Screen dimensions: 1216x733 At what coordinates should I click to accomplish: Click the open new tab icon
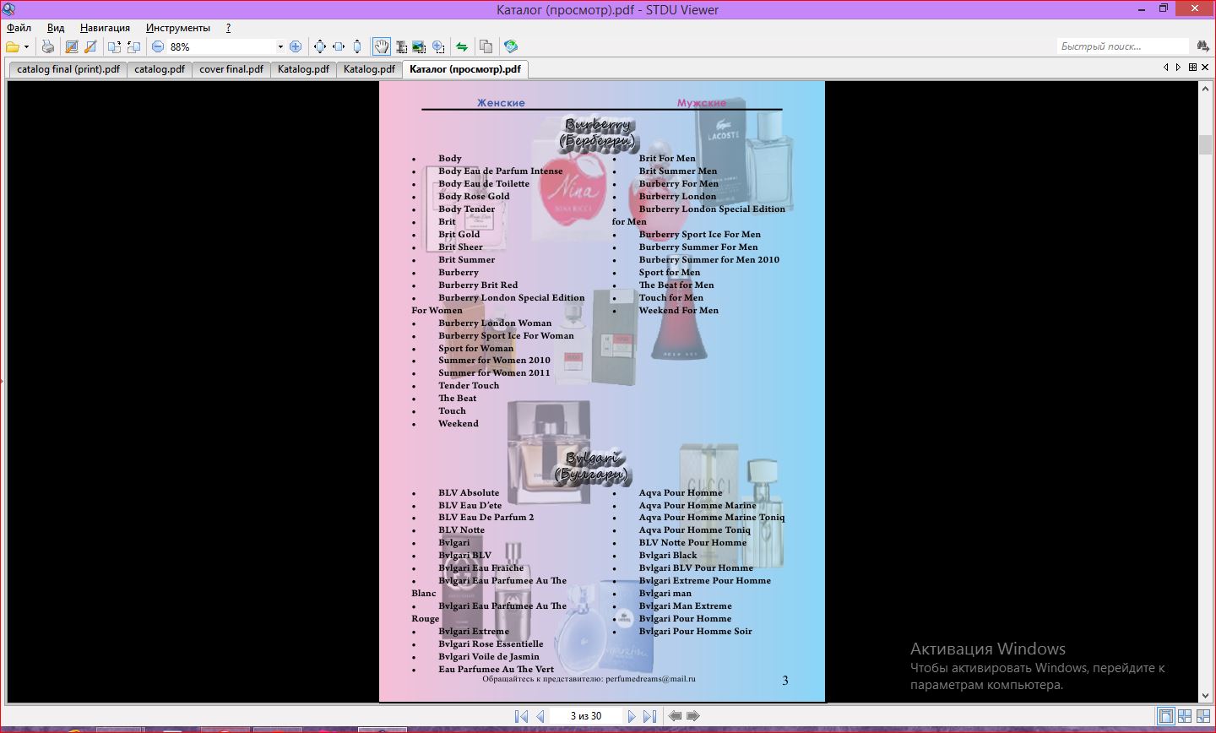click(x=114, y=46)
